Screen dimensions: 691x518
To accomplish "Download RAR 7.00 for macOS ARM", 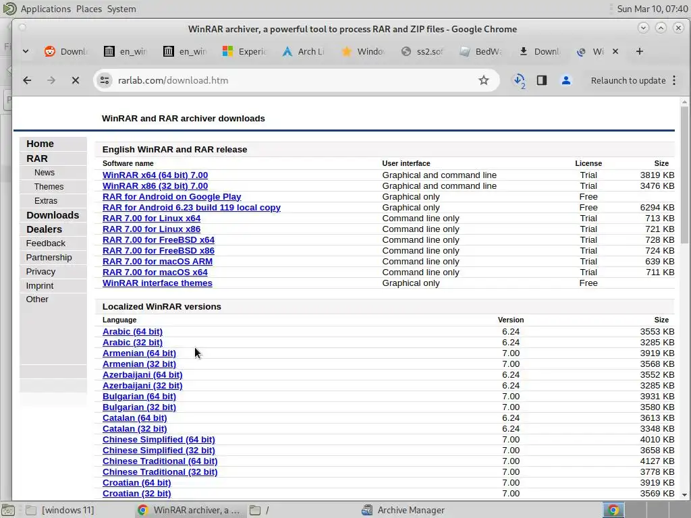I will point(157,261).
